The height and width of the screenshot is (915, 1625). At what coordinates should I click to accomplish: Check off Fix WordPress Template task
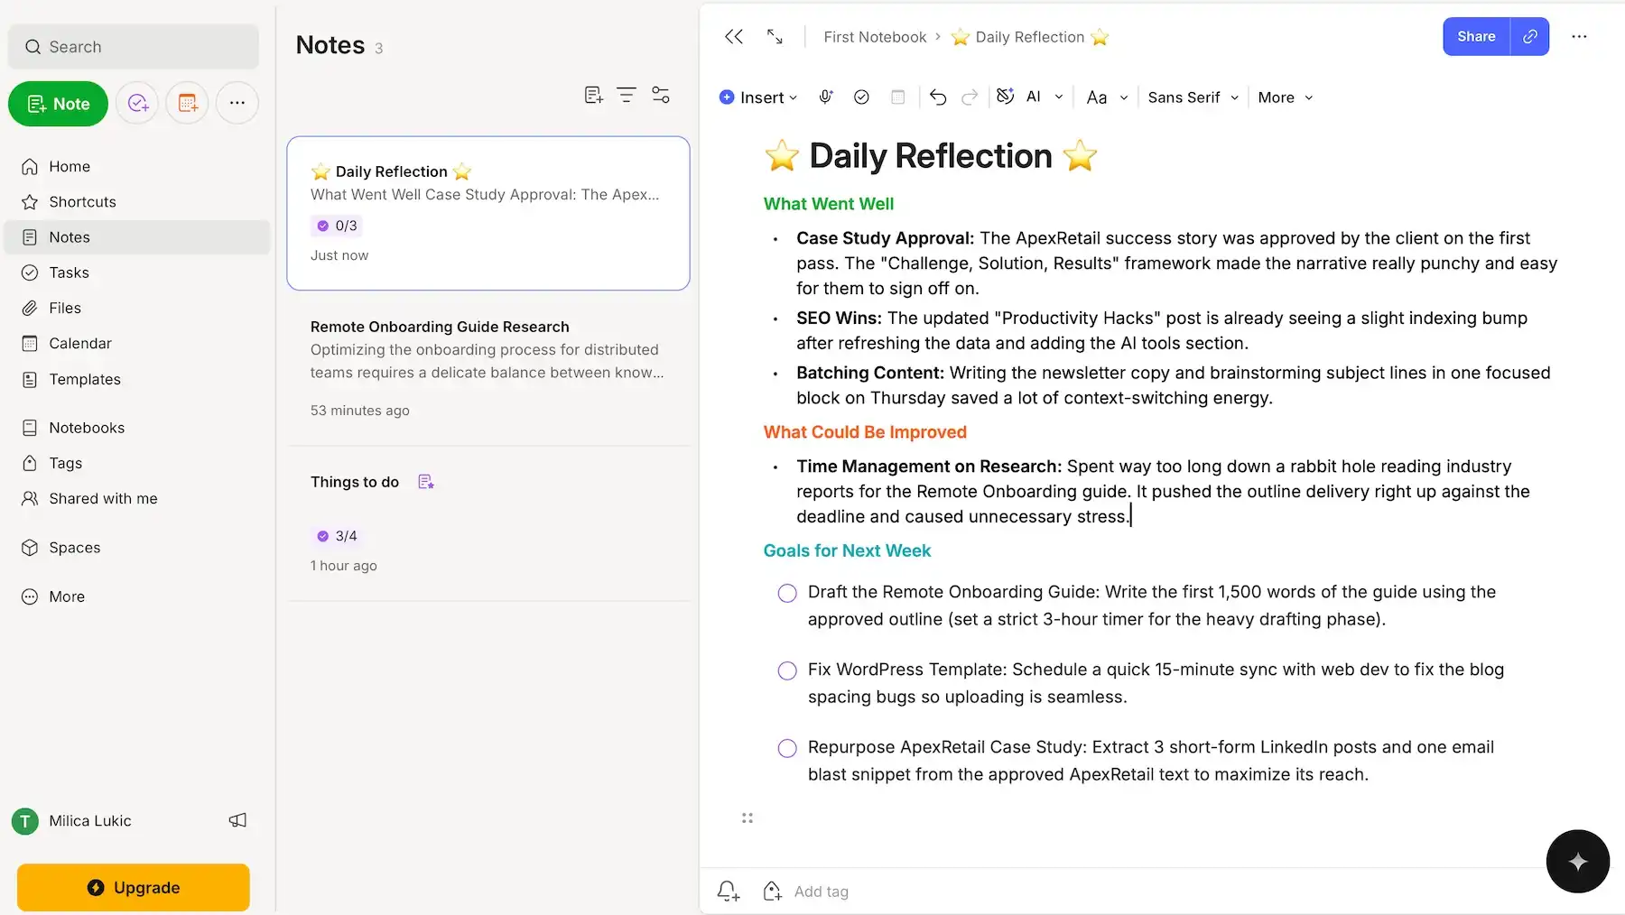click(x=787, y=670)
